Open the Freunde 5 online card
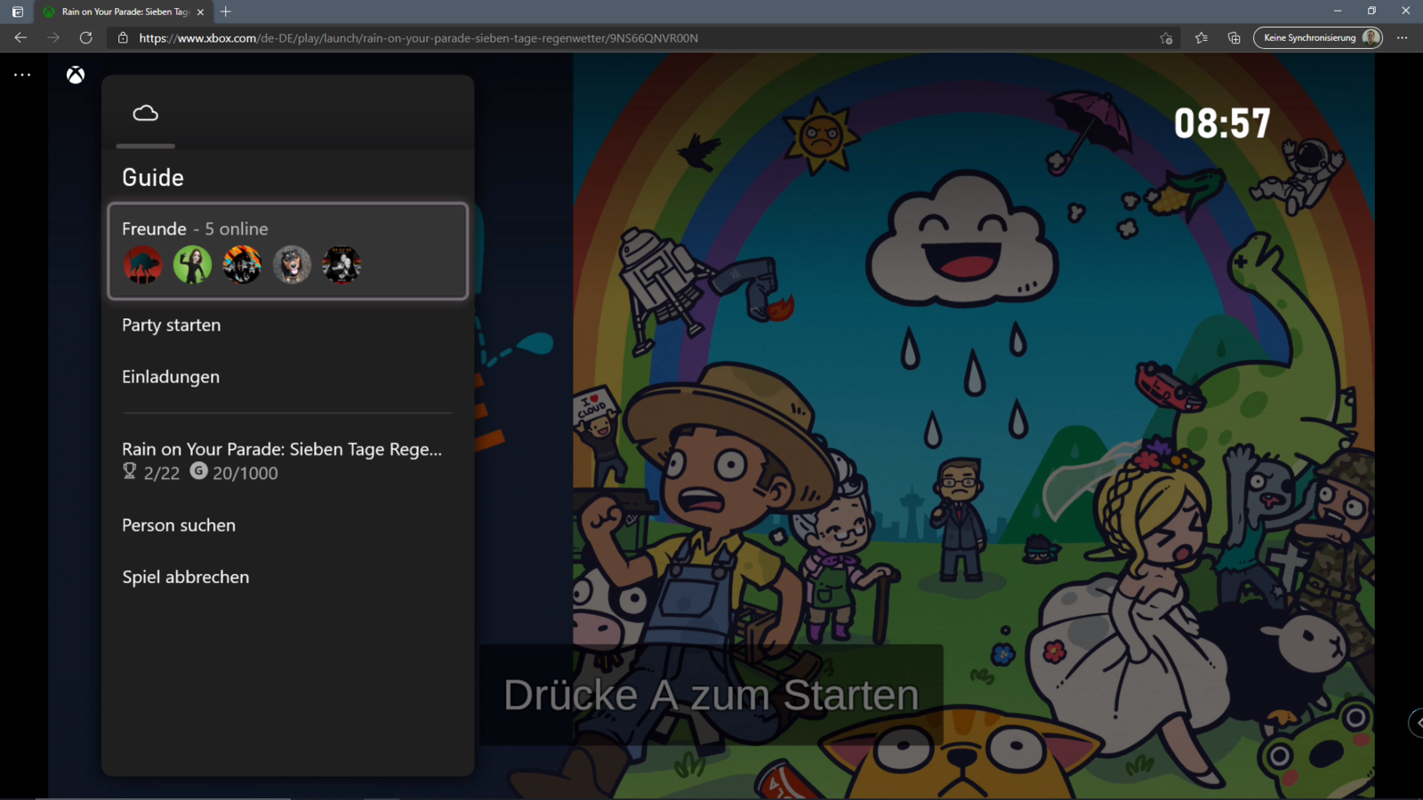This screenshot has width=1423, height=800. click(287, 251)
